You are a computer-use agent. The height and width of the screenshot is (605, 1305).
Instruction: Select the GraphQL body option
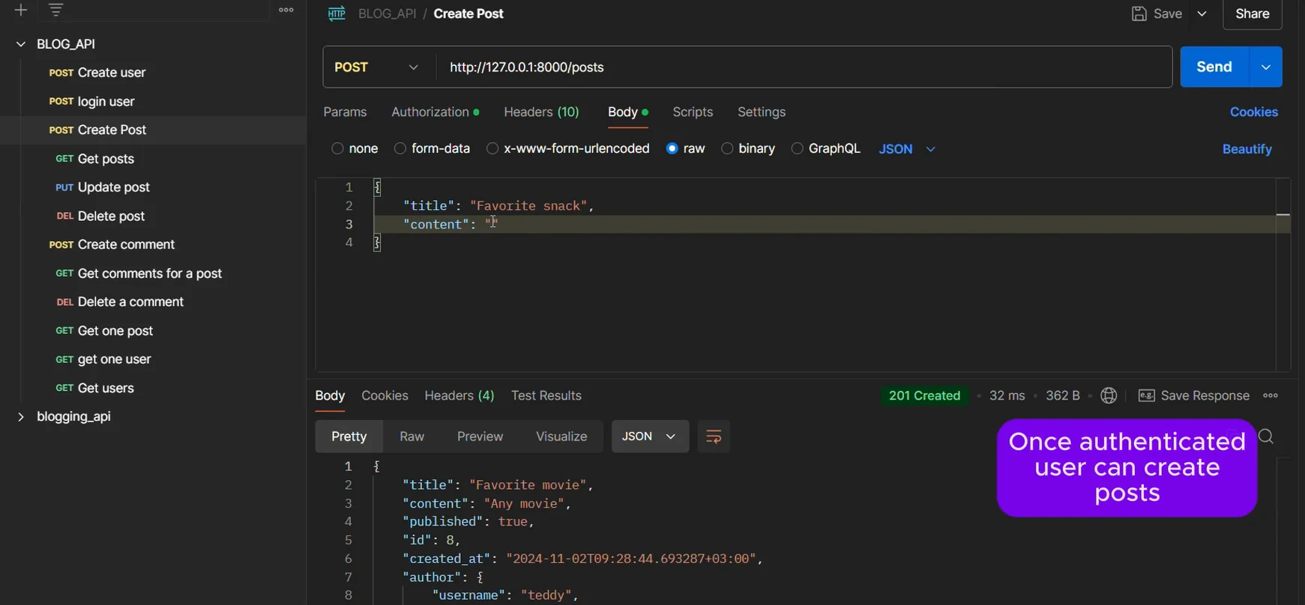click(x=798, y=148)
